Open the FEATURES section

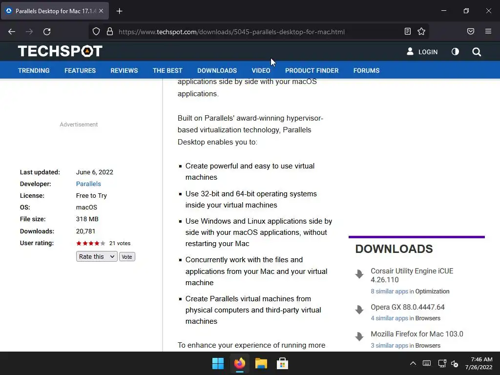[x=80, y=70]
